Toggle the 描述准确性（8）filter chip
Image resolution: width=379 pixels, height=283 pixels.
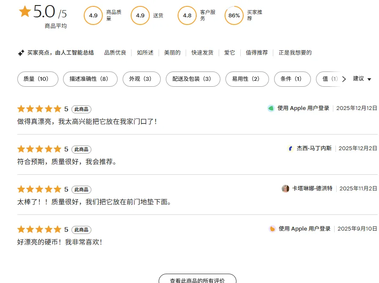tap(90, 79)
